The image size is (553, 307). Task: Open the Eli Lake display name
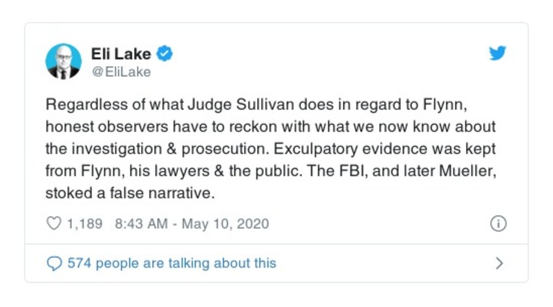pyautogui.click(x=122, y=53)
